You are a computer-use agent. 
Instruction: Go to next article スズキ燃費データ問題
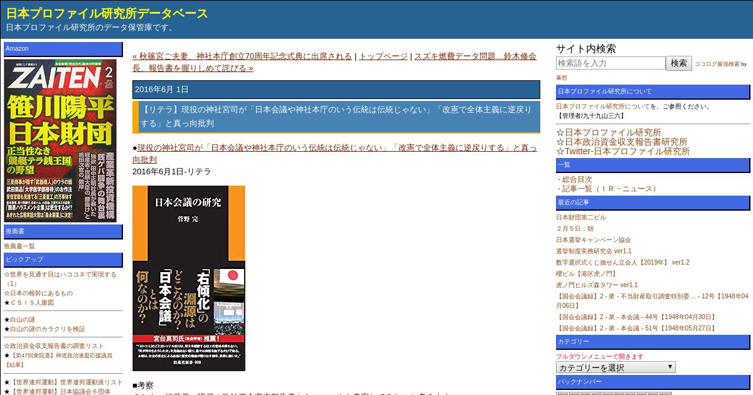[x=334, y=62]
